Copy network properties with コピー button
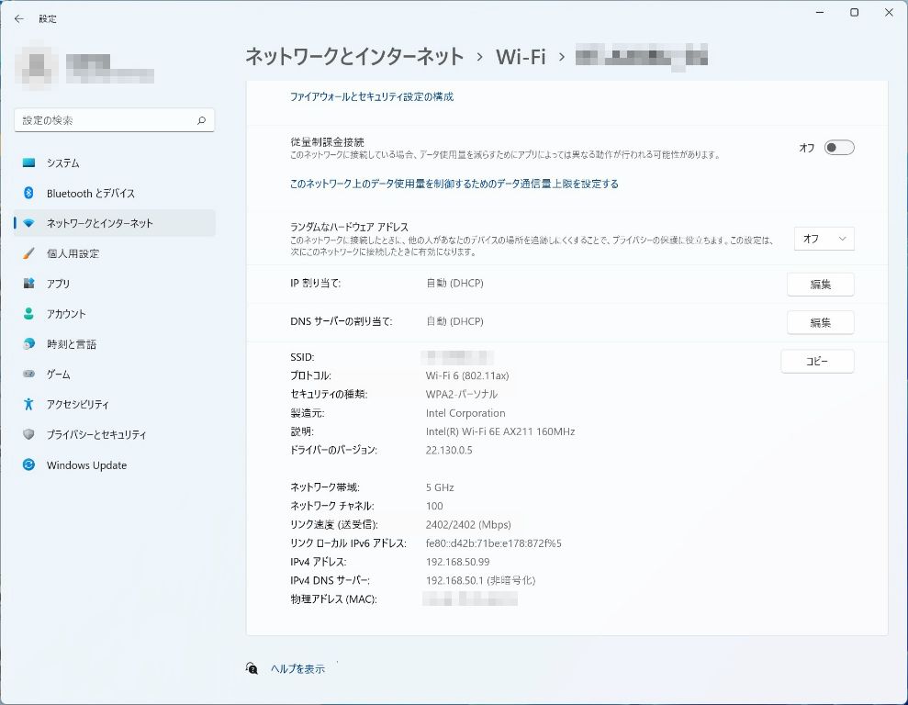Screen dimensions: 908x705 pyautogui.click(x=817, y=362)
